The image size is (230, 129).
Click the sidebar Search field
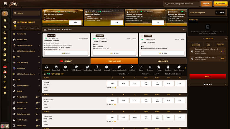click(x=27, y=13)
